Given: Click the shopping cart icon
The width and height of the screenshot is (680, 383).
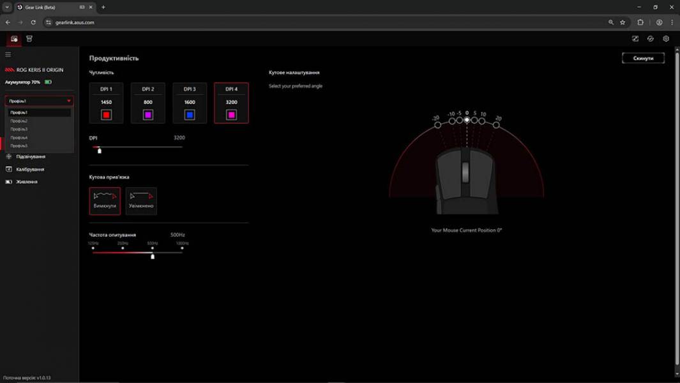Looking at the screenshot, I should (28, 38).
